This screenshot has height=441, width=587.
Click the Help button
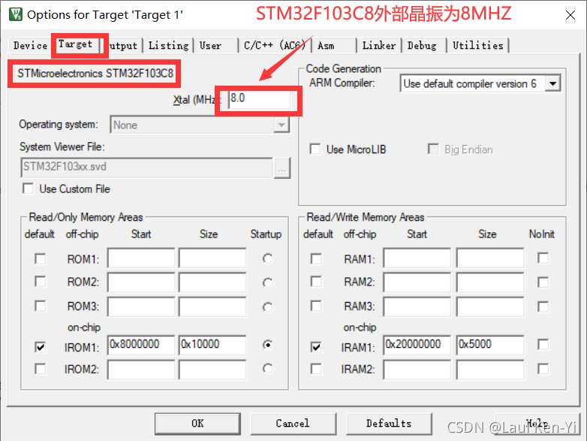point(537,424)
